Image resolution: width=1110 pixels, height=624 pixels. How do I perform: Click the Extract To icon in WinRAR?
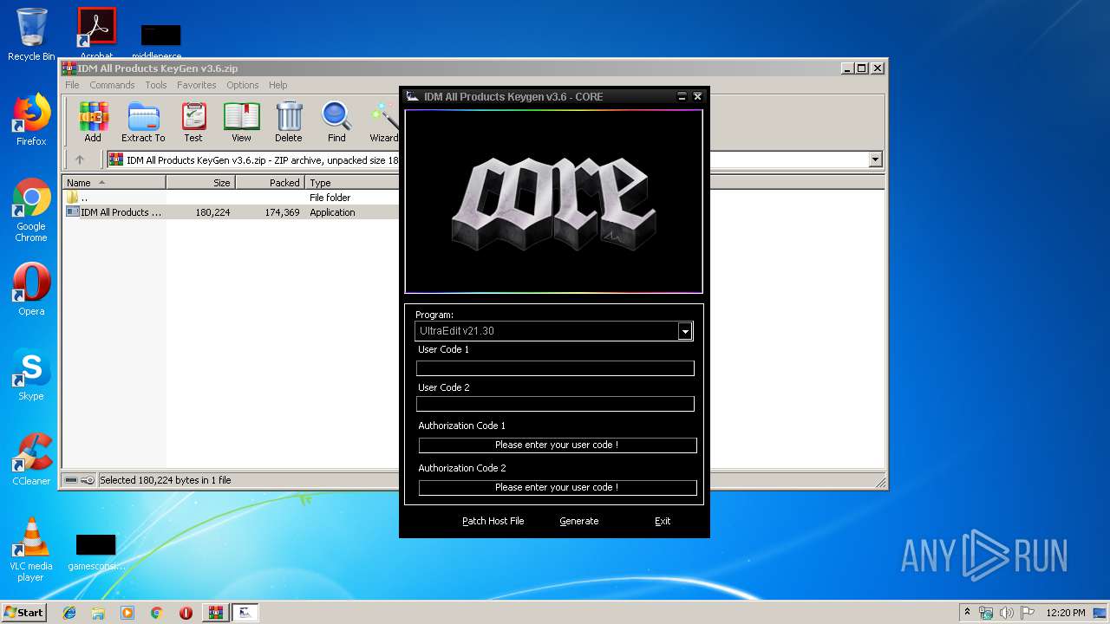click(143, 122)
